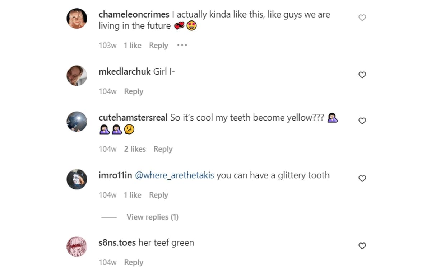Open comment options with the three-dot icon

182,45
